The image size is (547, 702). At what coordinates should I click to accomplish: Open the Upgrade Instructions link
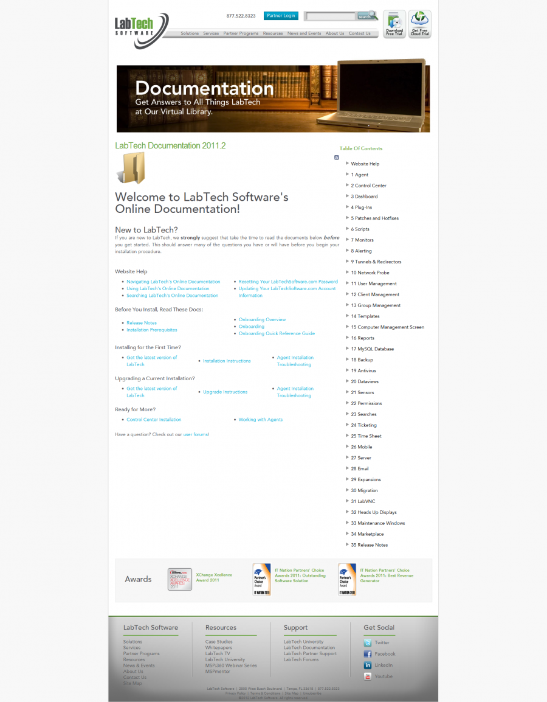pyautogui.click(x=225, y=392)
